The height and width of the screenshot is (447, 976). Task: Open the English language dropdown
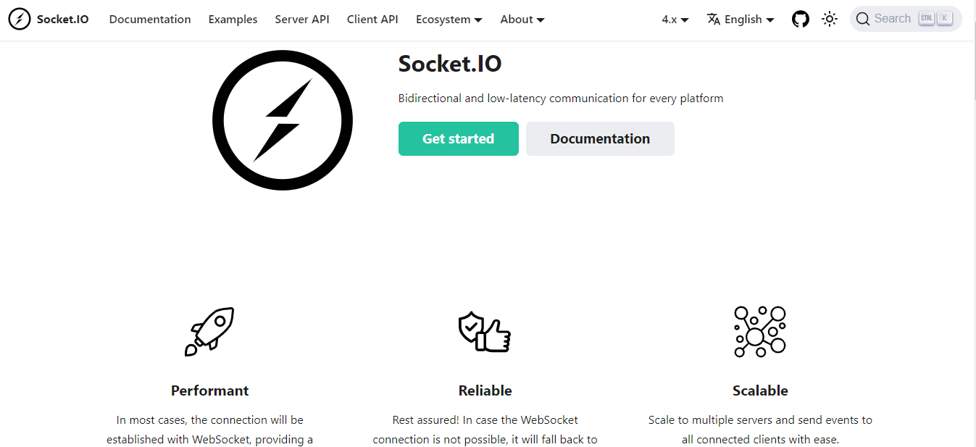point(741,20)
